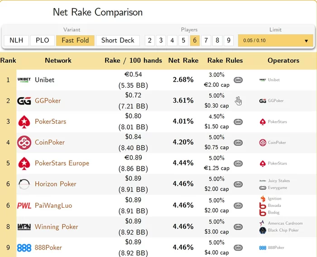Open the PokerStars Europe network link
Image resolution: width=317 pixels, height=257 pixels.
[x=62, y=163]
